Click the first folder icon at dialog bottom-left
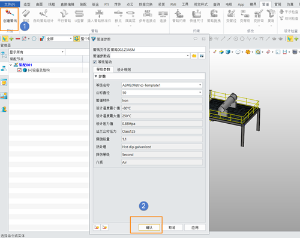This screenshot has width=300, height=238. (x=97, y=227)
